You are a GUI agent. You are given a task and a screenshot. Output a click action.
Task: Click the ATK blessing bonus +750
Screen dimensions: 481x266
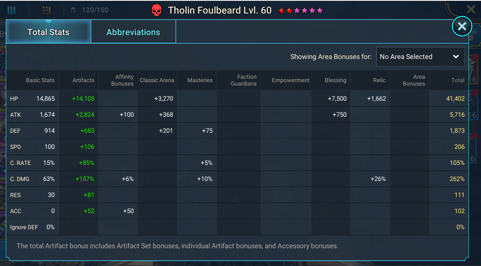[339, 115]
